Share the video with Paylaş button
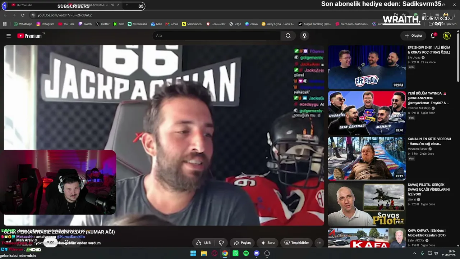The image size is (460, 259). [x=242, y=243]
